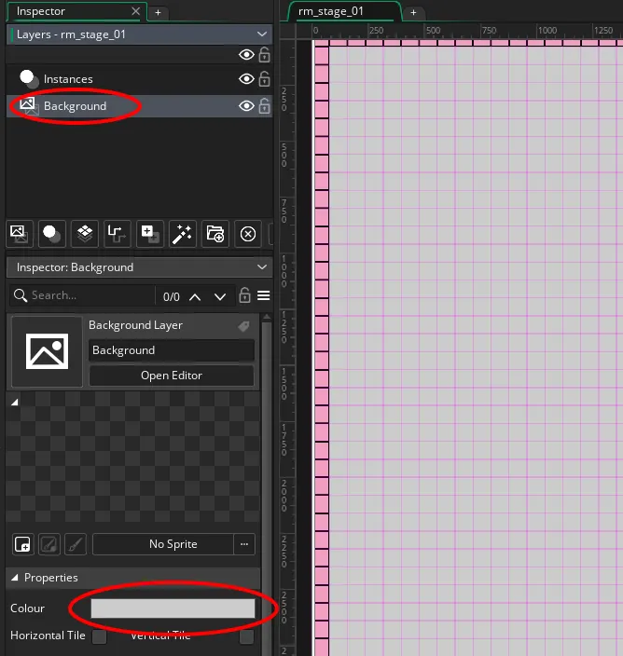Click the large Background Layer thumbnail icon
This screenshot has height=656, width=623.
click(47, 351)
